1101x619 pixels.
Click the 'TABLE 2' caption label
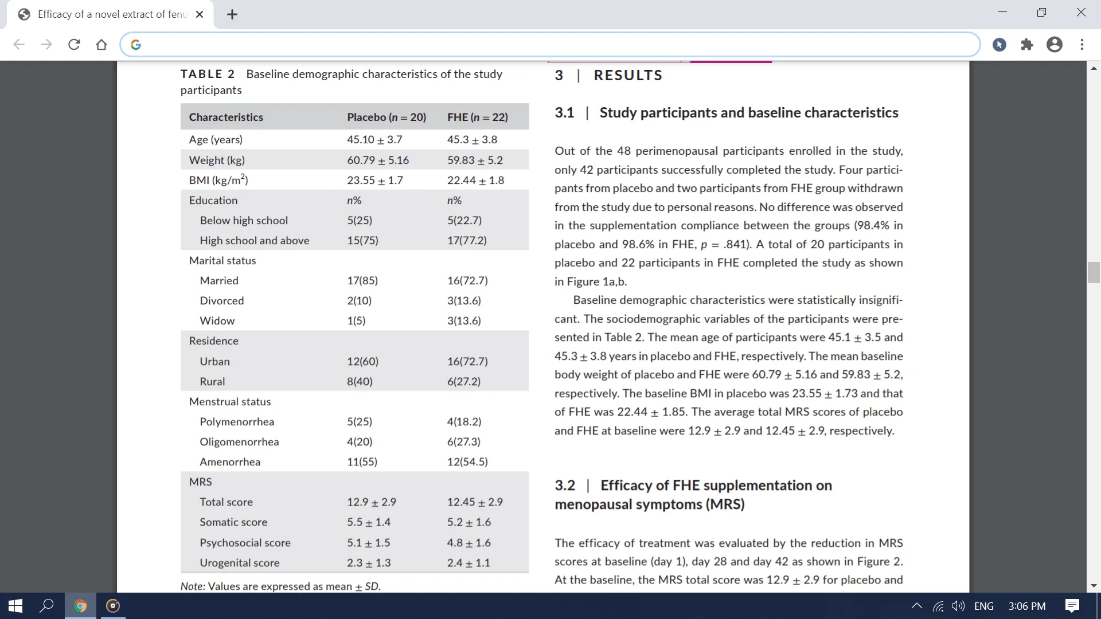pos(208,74)
